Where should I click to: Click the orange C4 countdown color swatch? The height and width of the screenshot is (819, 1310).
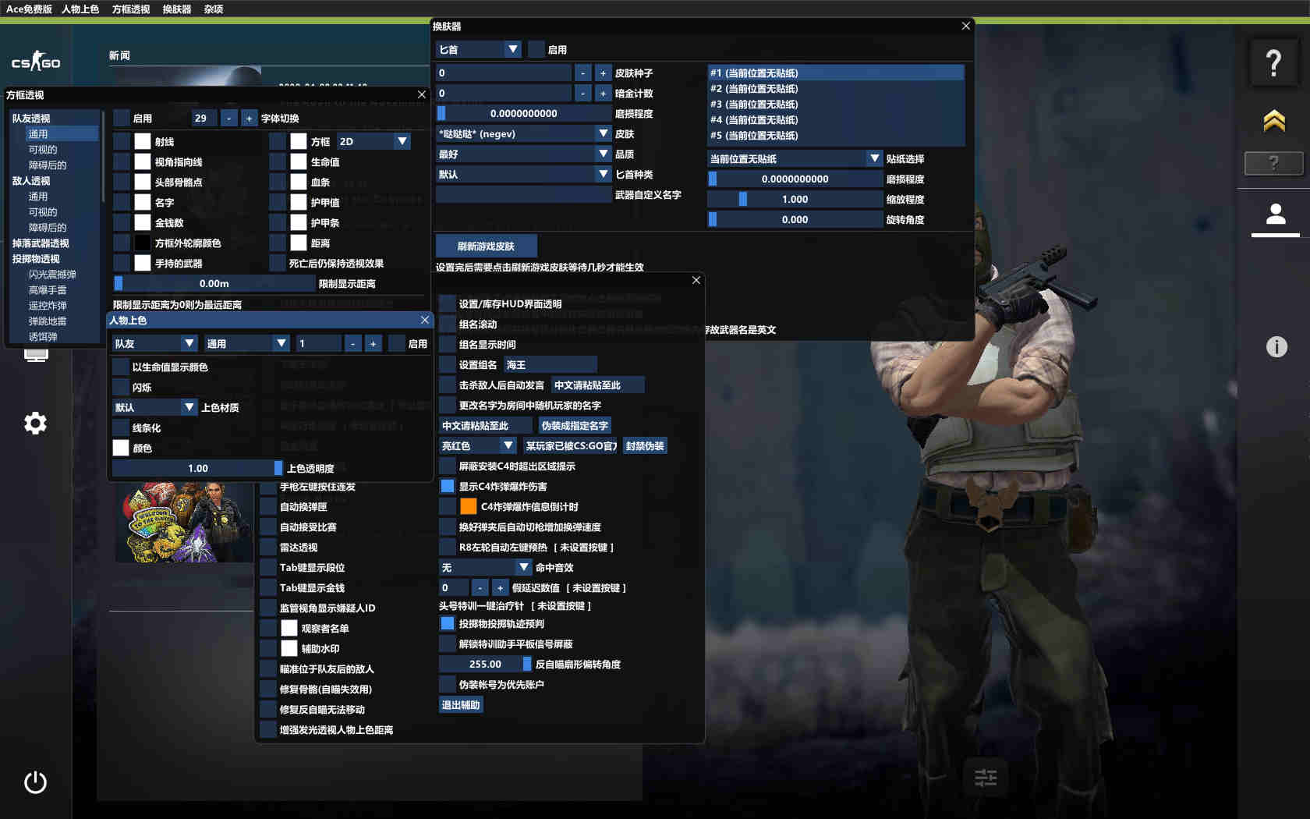click(468, 506)
